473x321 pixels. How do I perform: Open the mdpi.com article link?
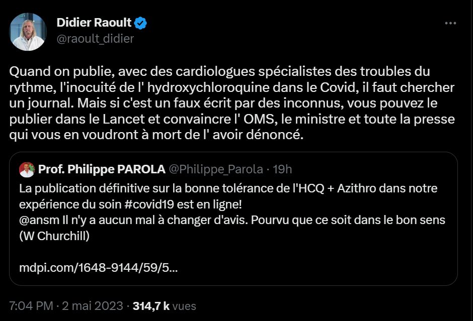(98, 268)
